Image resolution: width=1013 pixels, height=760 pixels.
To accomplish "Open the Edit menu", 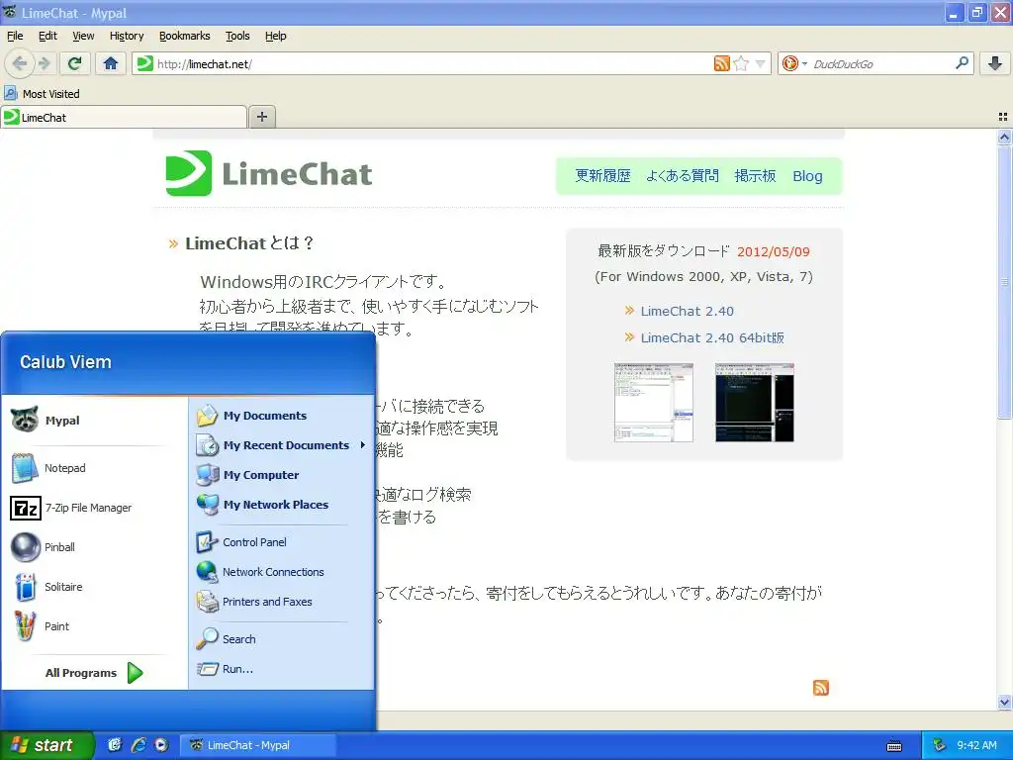I will pos(47,36).
